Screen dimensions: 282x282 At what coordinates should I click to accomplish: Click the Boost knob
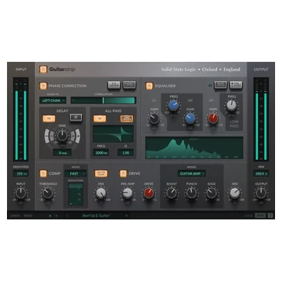[172, 193]
